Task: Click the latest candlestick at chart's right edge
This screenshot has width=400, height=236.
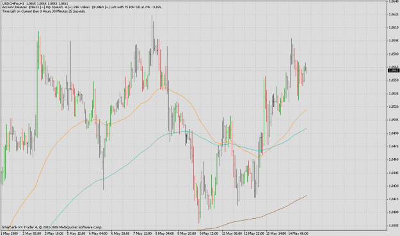Action: 307,70
